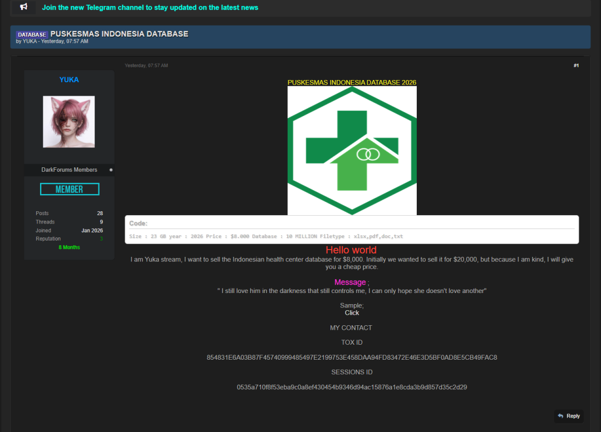Click the SESSIONS ID label

click(352, 373)
